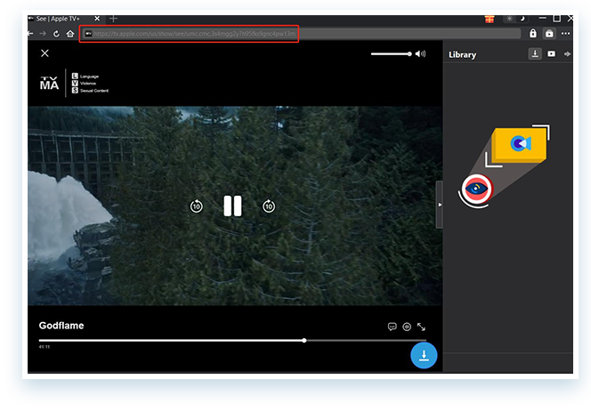Screen dimensions: 591x412
Task: Open the red gift box icon
Action: point(490,19)
